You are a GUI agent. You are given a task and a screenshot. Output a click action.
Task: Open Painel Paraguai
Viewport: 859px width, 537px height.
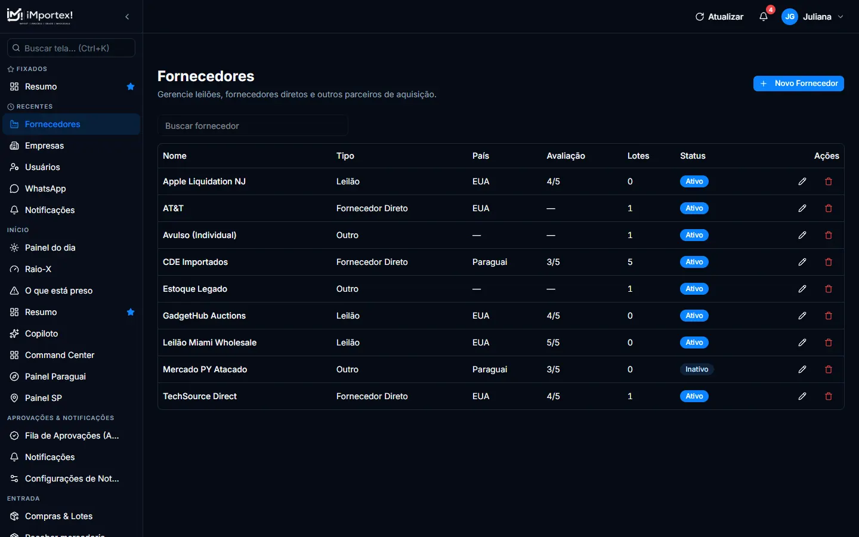[72, 376]
